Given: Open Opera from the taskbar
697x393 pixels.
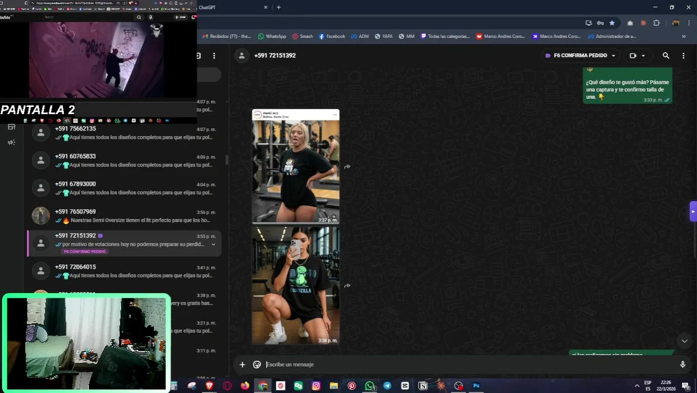Looking at the screenshot, I should click(227, 386).
